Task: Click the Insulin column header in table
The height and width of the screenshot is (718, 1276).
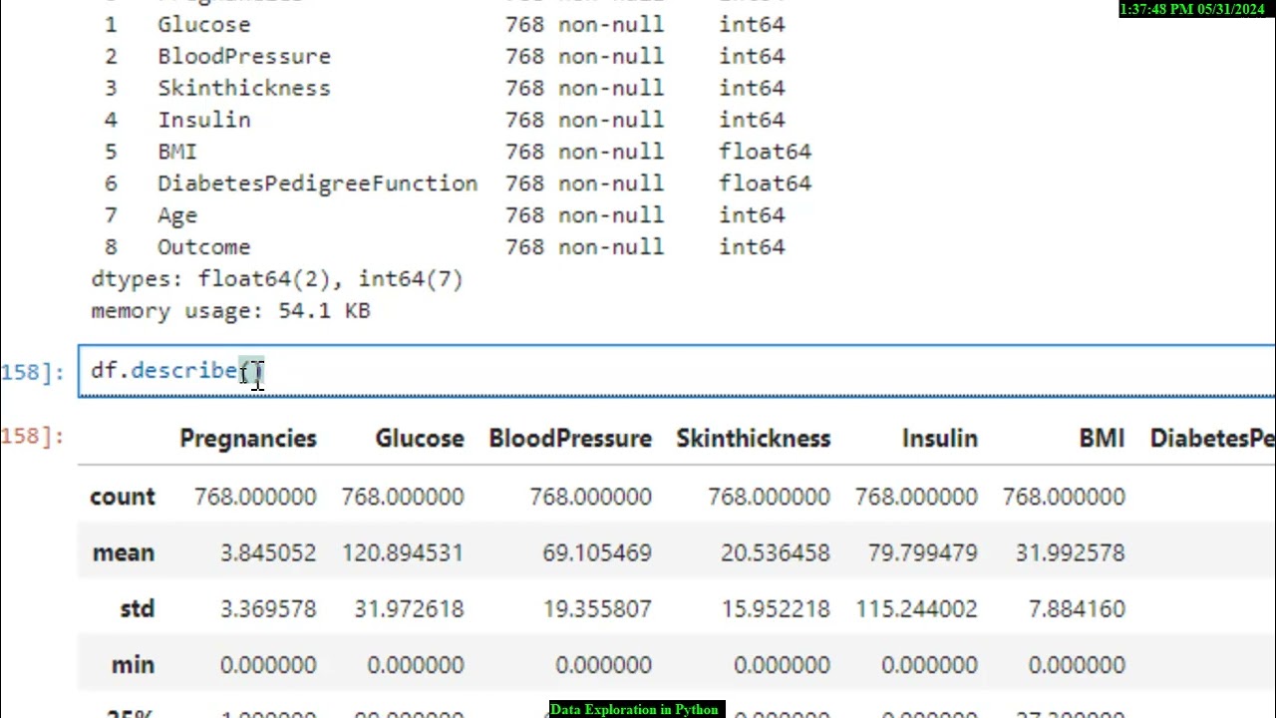Action: [940, 439]
